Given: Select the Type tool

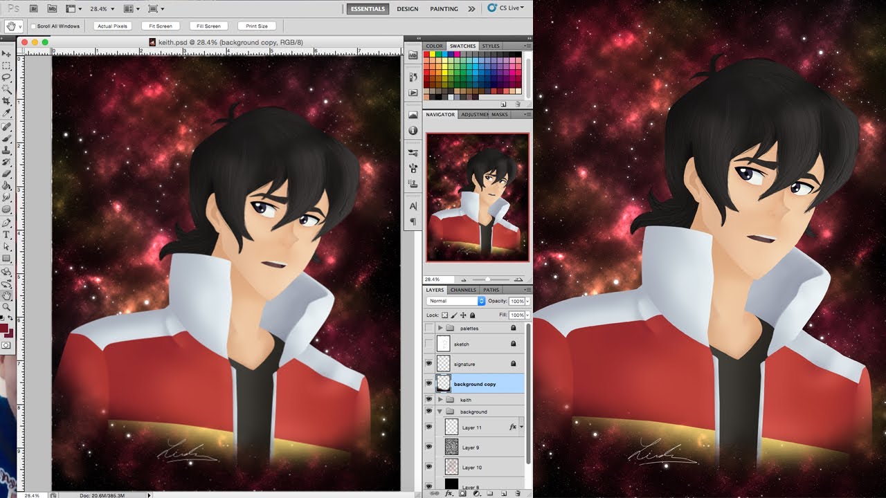Looking at the screenshot, I should pos(6,234).
